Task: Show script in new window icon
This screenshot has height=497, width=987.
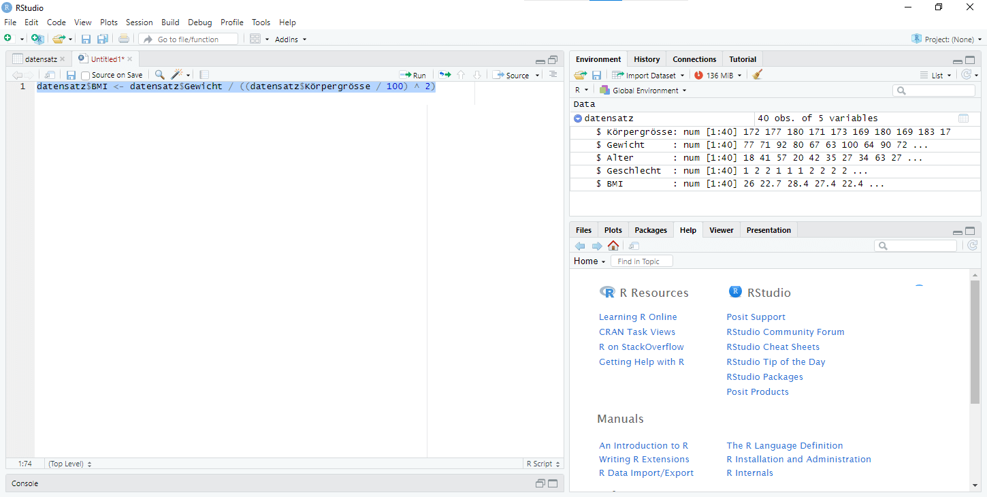Action: (x=50, y=75)
